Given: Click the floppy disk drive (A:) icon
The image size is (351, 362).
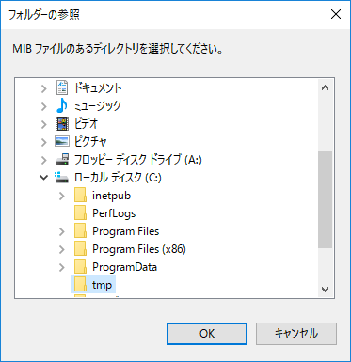Looking at the screenshot, I should pyautogui.click(x=62, y=159).
